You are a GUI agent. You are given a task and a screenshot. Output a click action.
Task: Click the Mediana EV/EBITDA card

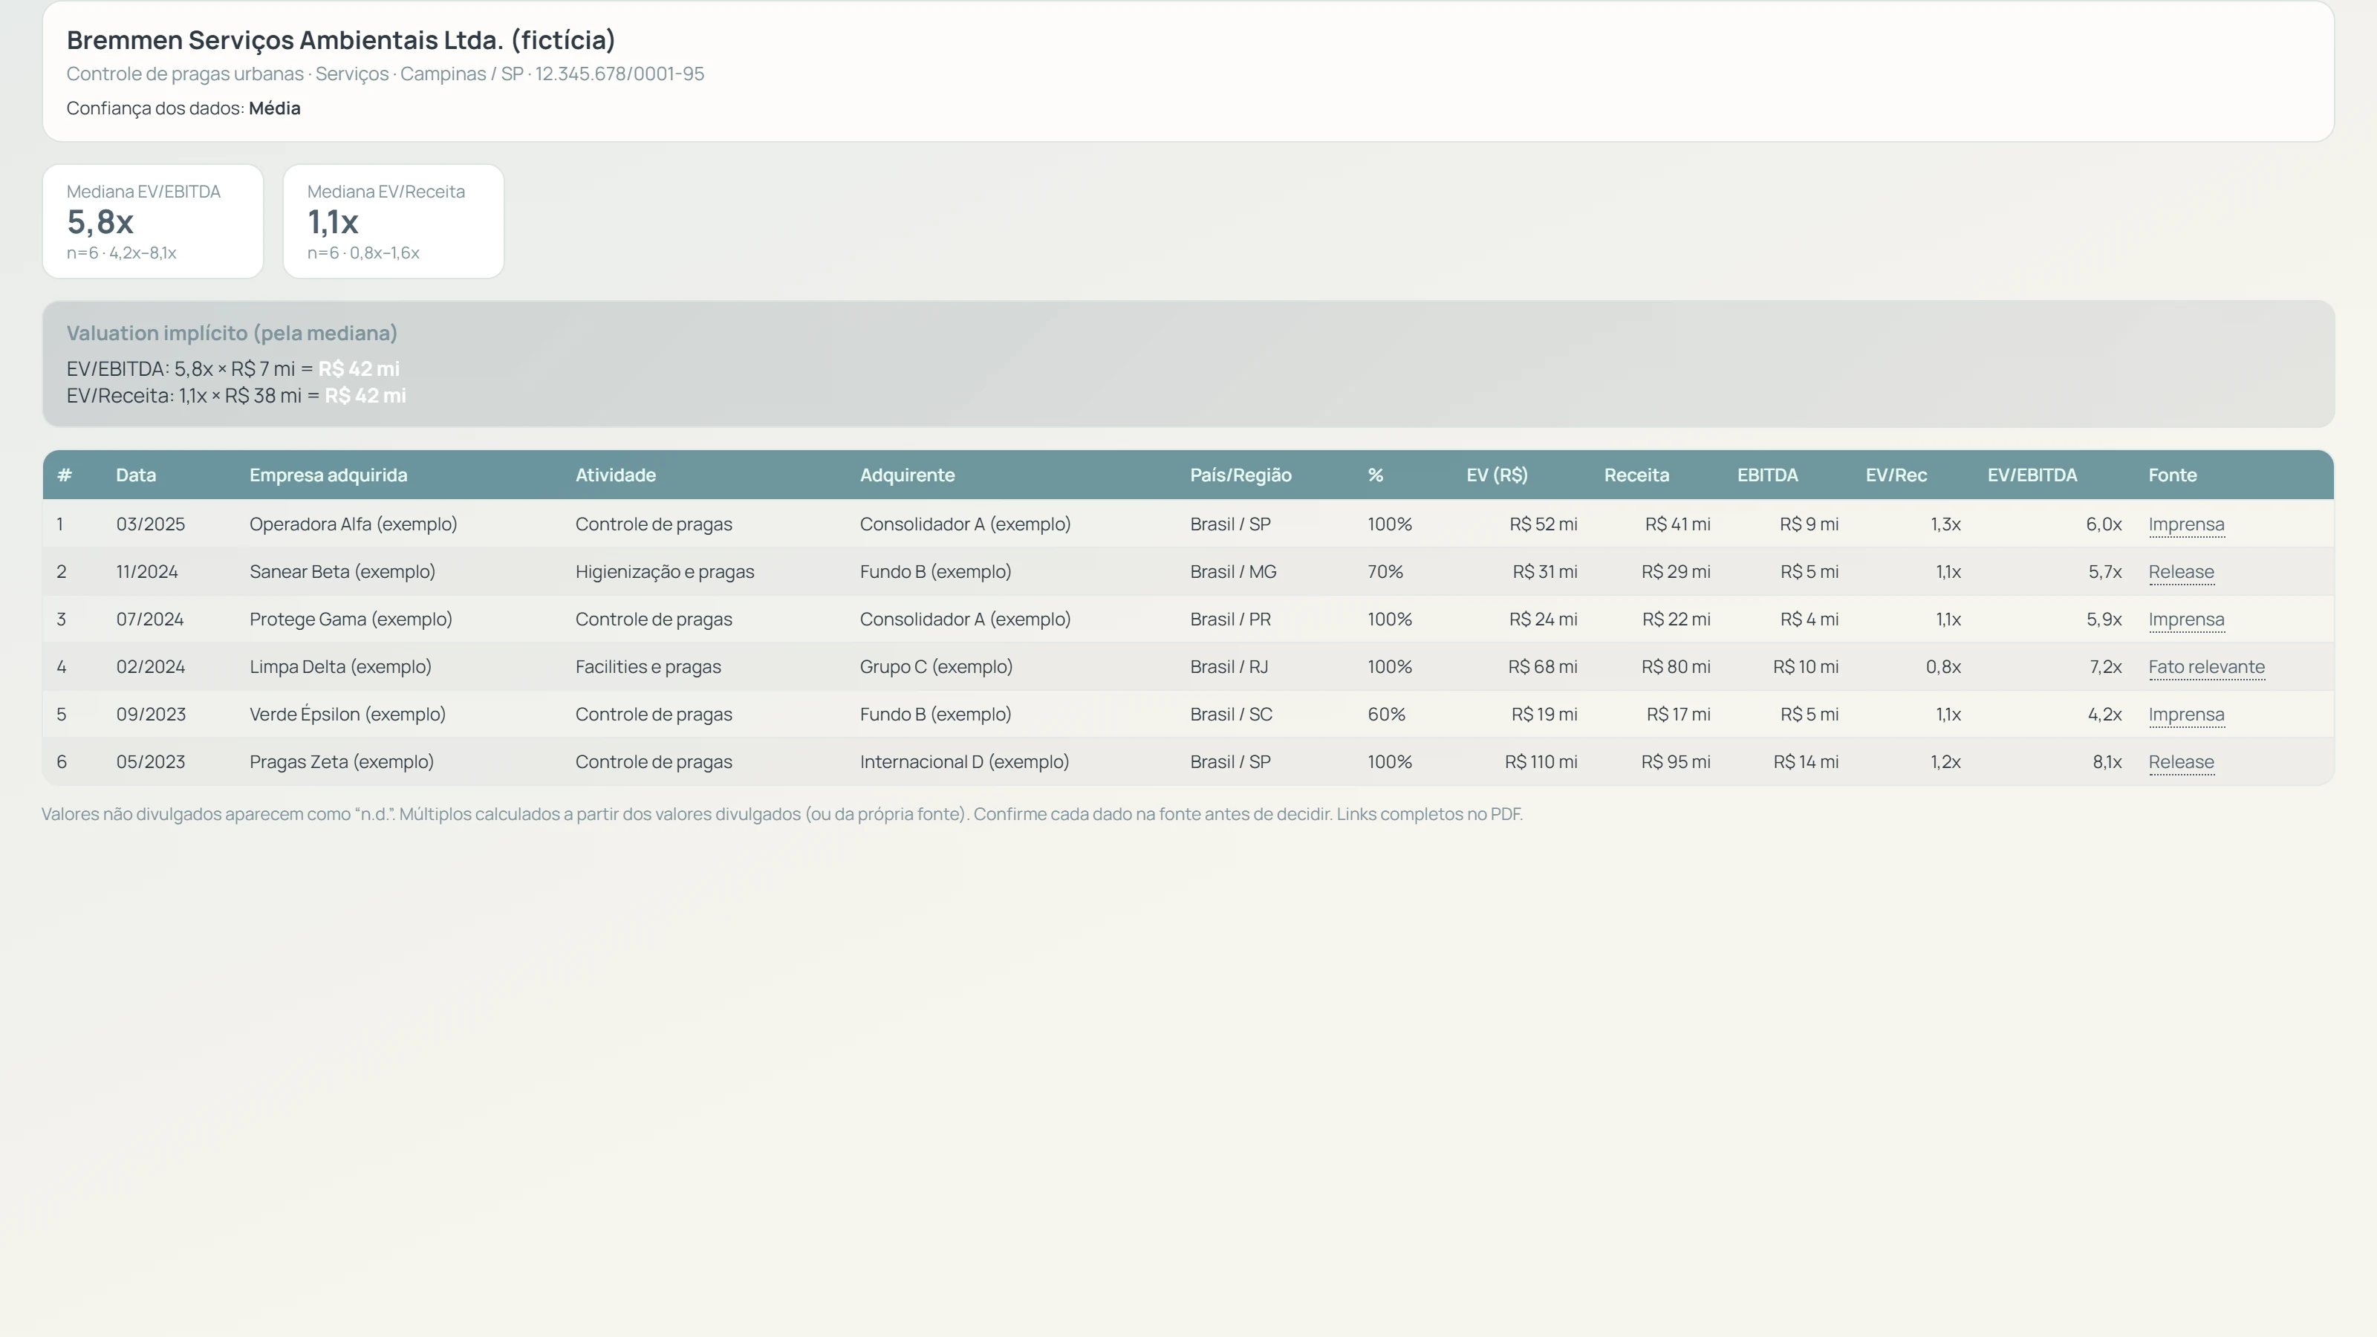point(153,221)
